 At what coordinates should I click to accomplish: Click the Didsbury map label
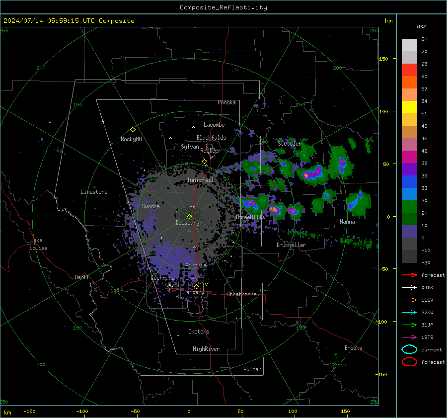[187, 223]
